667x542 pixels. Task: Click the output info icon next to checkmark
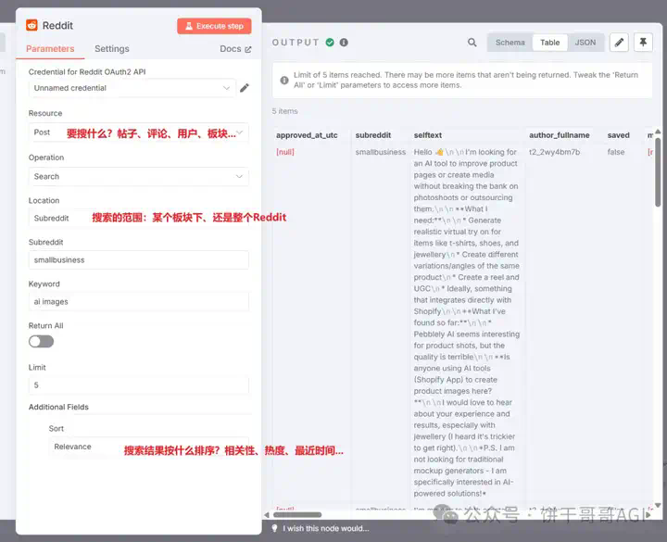344,43
